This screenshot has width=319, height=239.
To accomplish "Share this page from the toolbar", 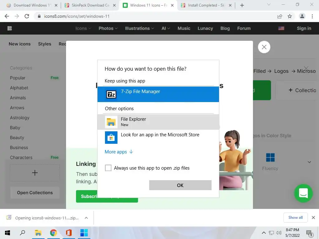I will tap(280, 16).
